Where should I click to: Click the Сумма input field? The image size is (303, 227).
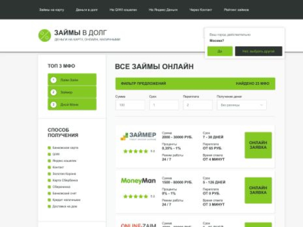tap(130, 105)
